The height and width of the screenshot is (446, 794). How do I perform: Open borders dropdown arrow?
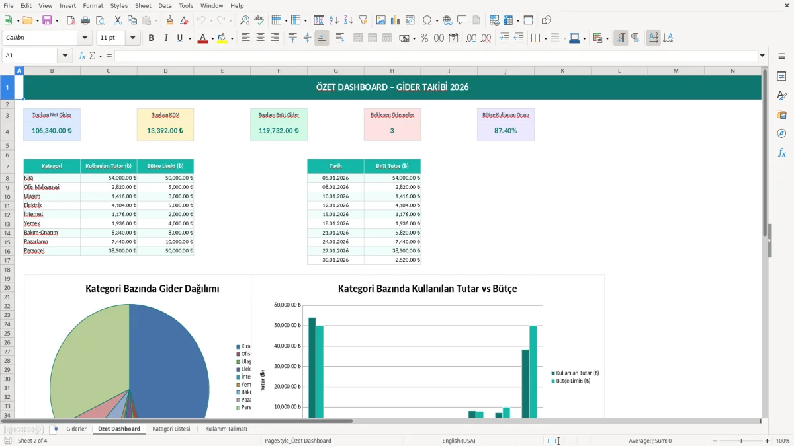[x=545, y=38]
